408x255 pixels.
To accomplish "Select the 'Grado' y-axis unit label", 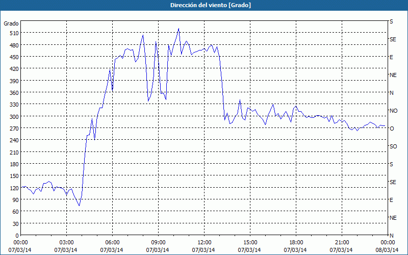I will click(11, 23).
